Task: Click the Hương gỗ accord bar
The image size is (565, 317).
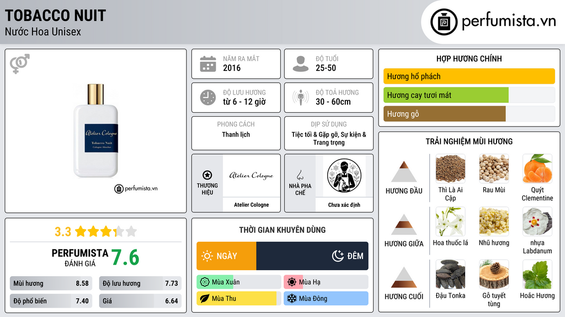Action: [469, 114]
